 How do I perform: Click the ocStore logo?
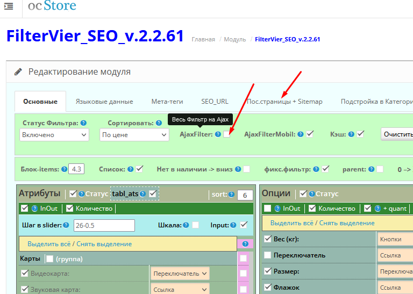[52, 6]
